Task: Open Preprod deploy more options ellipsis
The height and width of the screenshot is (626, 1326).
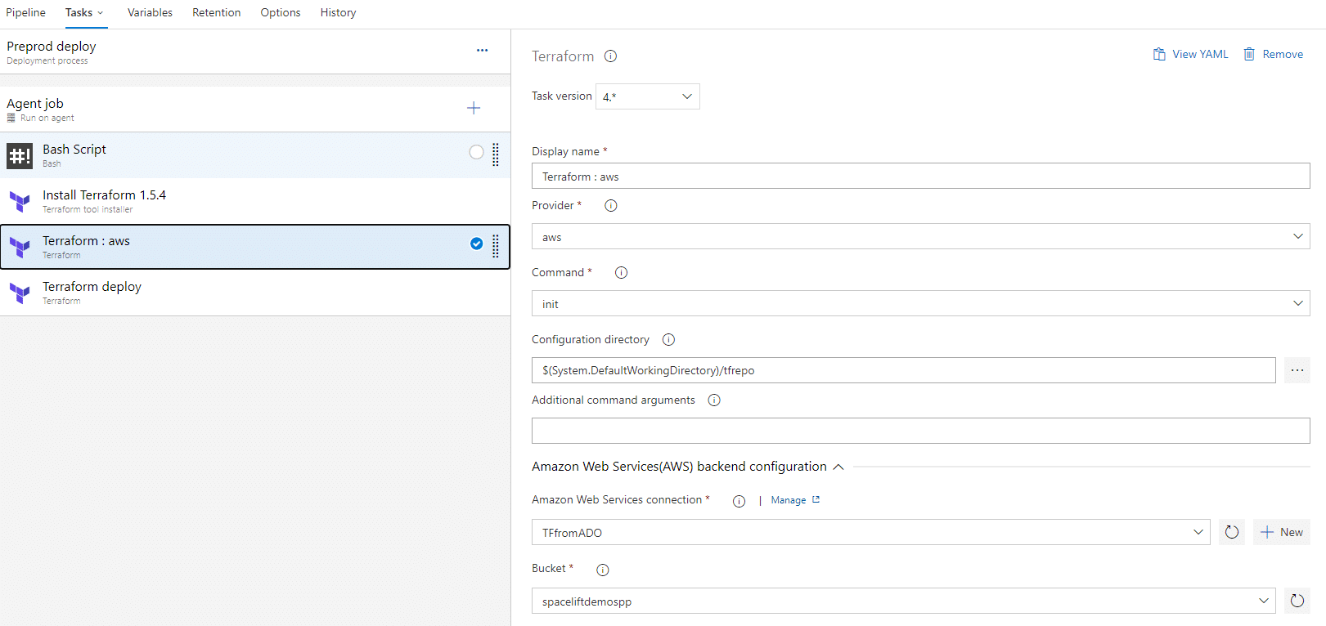Action: pos(483,51)
